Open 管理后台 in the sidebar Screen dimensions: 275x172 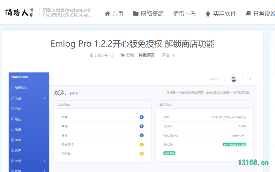pos(21,88)
